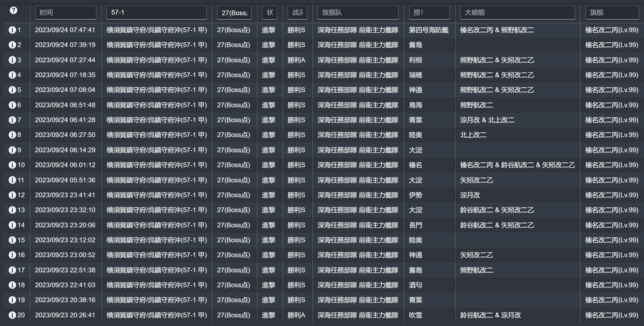Click info icon of record 6
The height and width of the screenshot is (326, 644).
12,105
